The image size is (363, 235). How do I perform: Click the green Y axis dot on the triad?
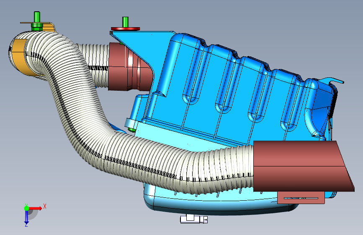click(x=26, y=208)
